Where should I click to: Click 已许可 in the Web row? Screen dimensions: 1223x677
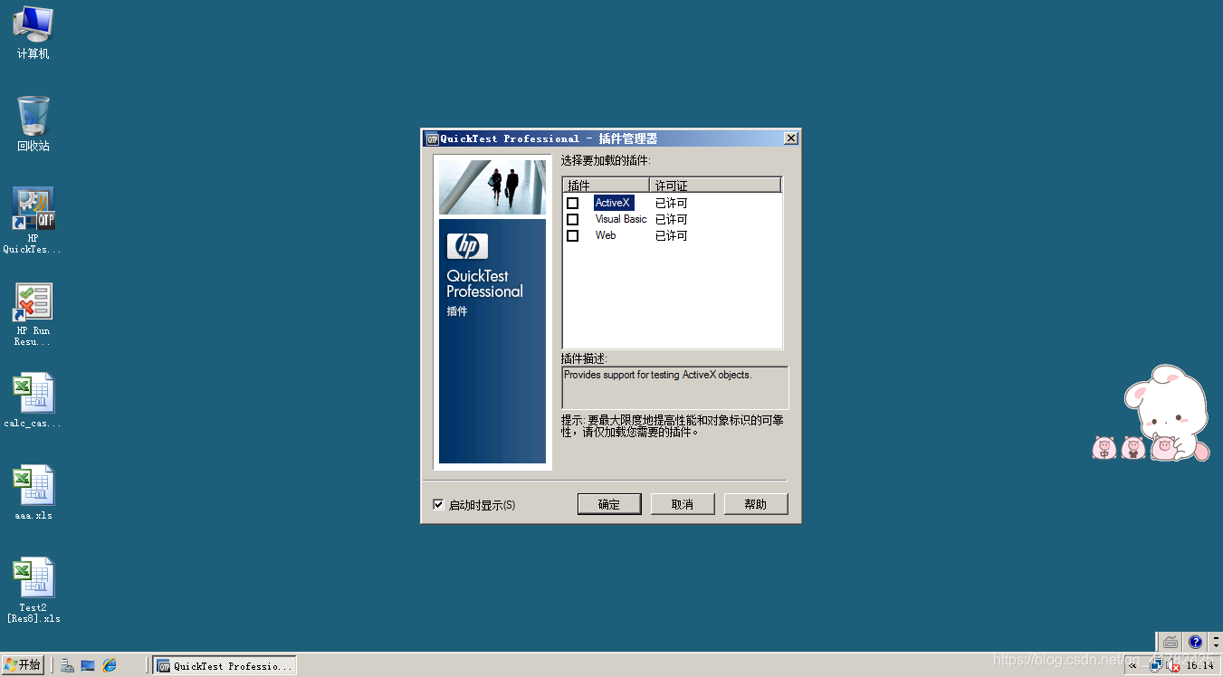tap(672, 235)
